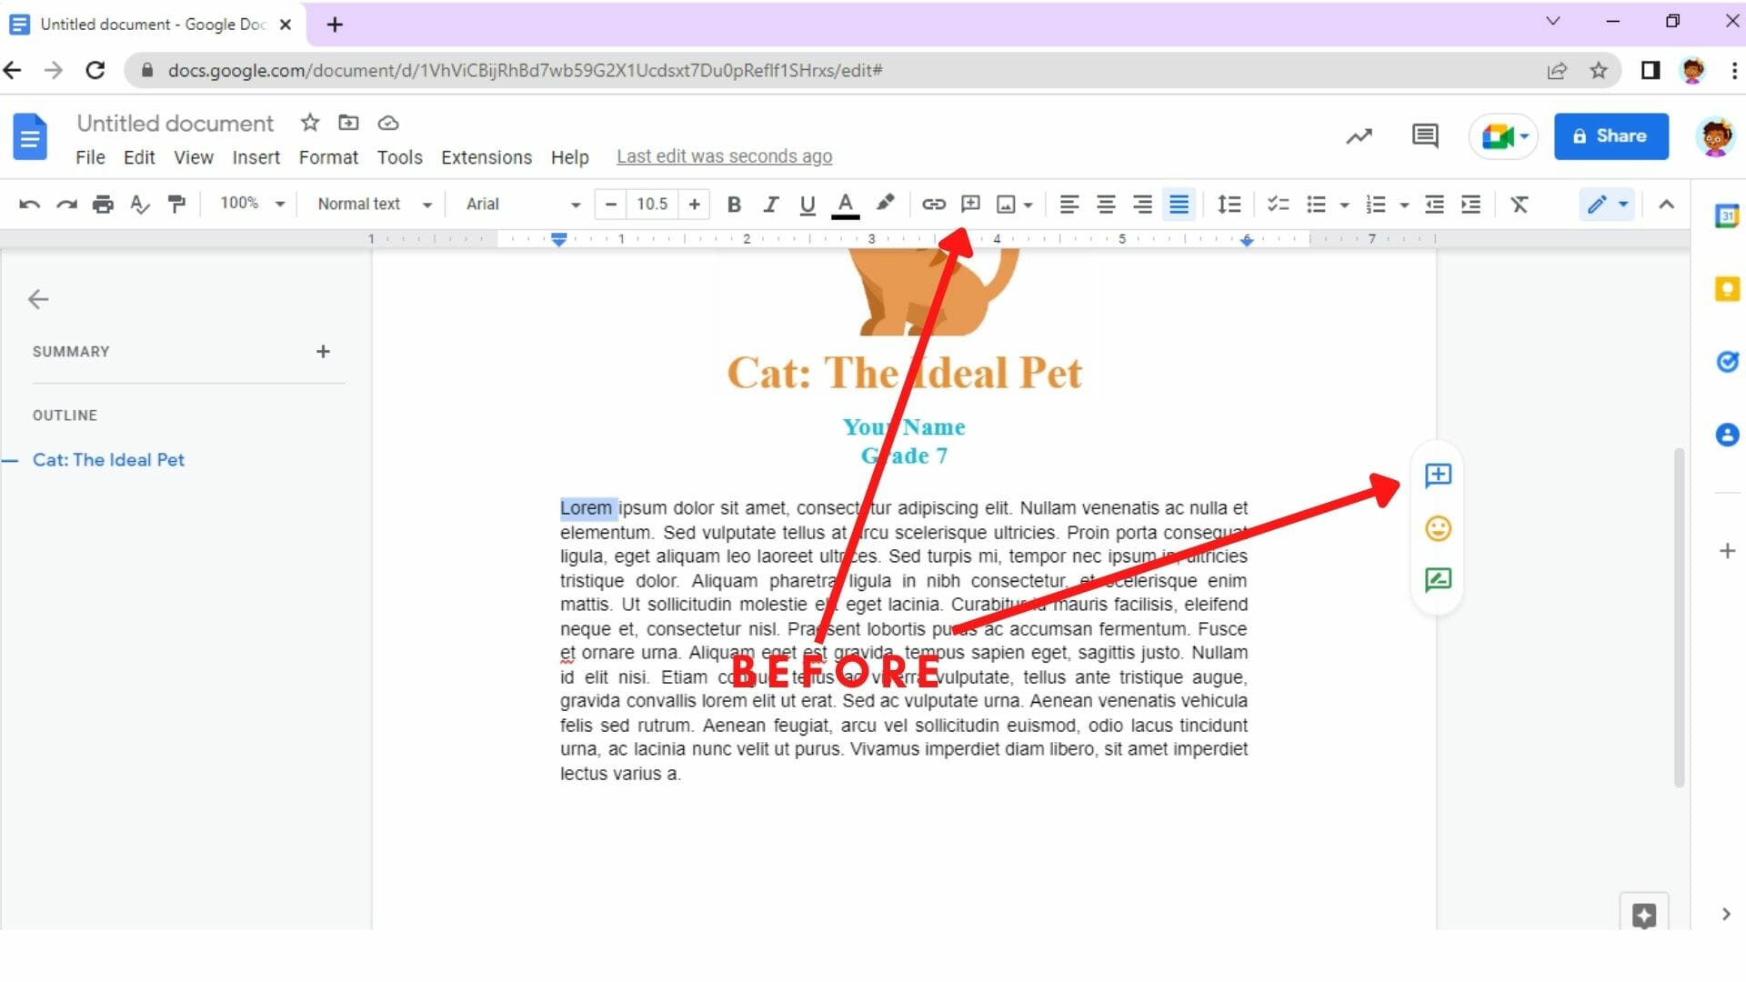Open the text color picker
The image size is (1746, 982).
(846, 205)
